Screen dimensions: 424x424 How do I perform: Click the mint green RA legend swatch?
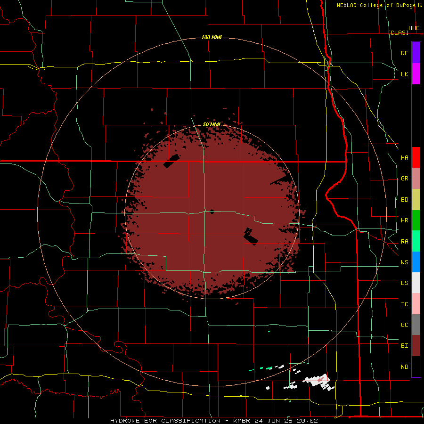click(x=416, y=241)
